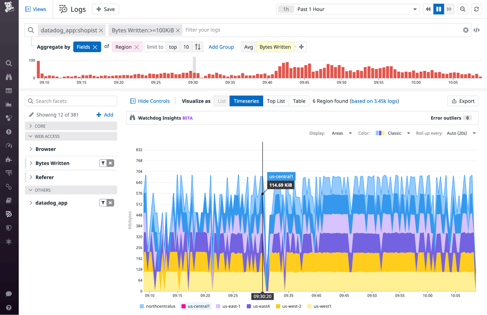Click the zoom-out magnifier near the time range
This screenshot has width=487, height=315.
pyautogui.click(x=463, y=9)
